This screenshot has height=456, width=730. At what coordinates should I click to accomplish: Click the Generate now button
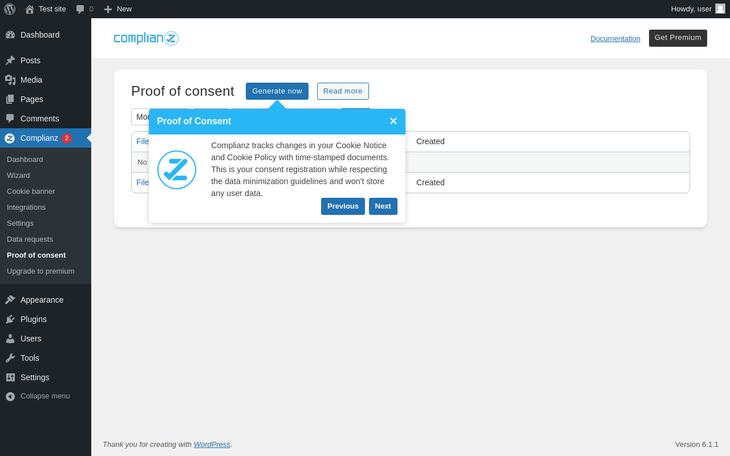pyautogui.click(x=277, y=91)
